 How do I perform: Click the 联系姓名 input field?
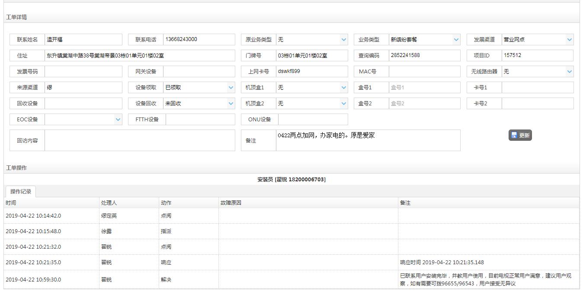point(83,40)
